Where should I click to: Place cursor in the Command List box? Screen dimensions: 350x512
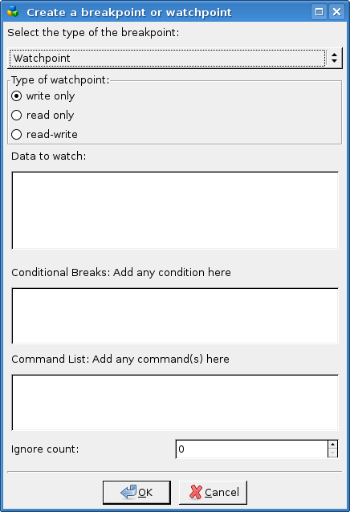(175, 402)
